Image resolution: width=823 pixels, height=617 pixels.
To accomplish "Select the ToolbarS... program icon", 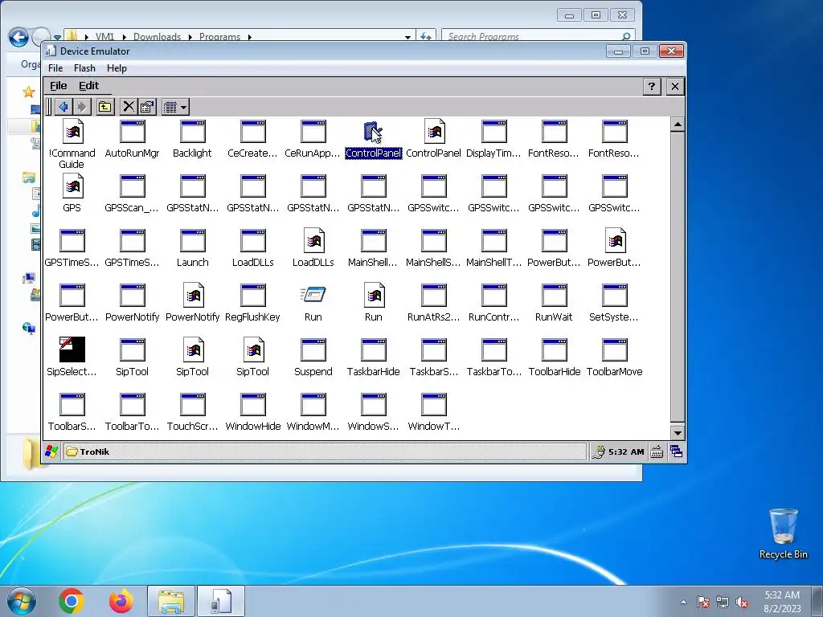I will pyautogui.click(x=72, y=405).
